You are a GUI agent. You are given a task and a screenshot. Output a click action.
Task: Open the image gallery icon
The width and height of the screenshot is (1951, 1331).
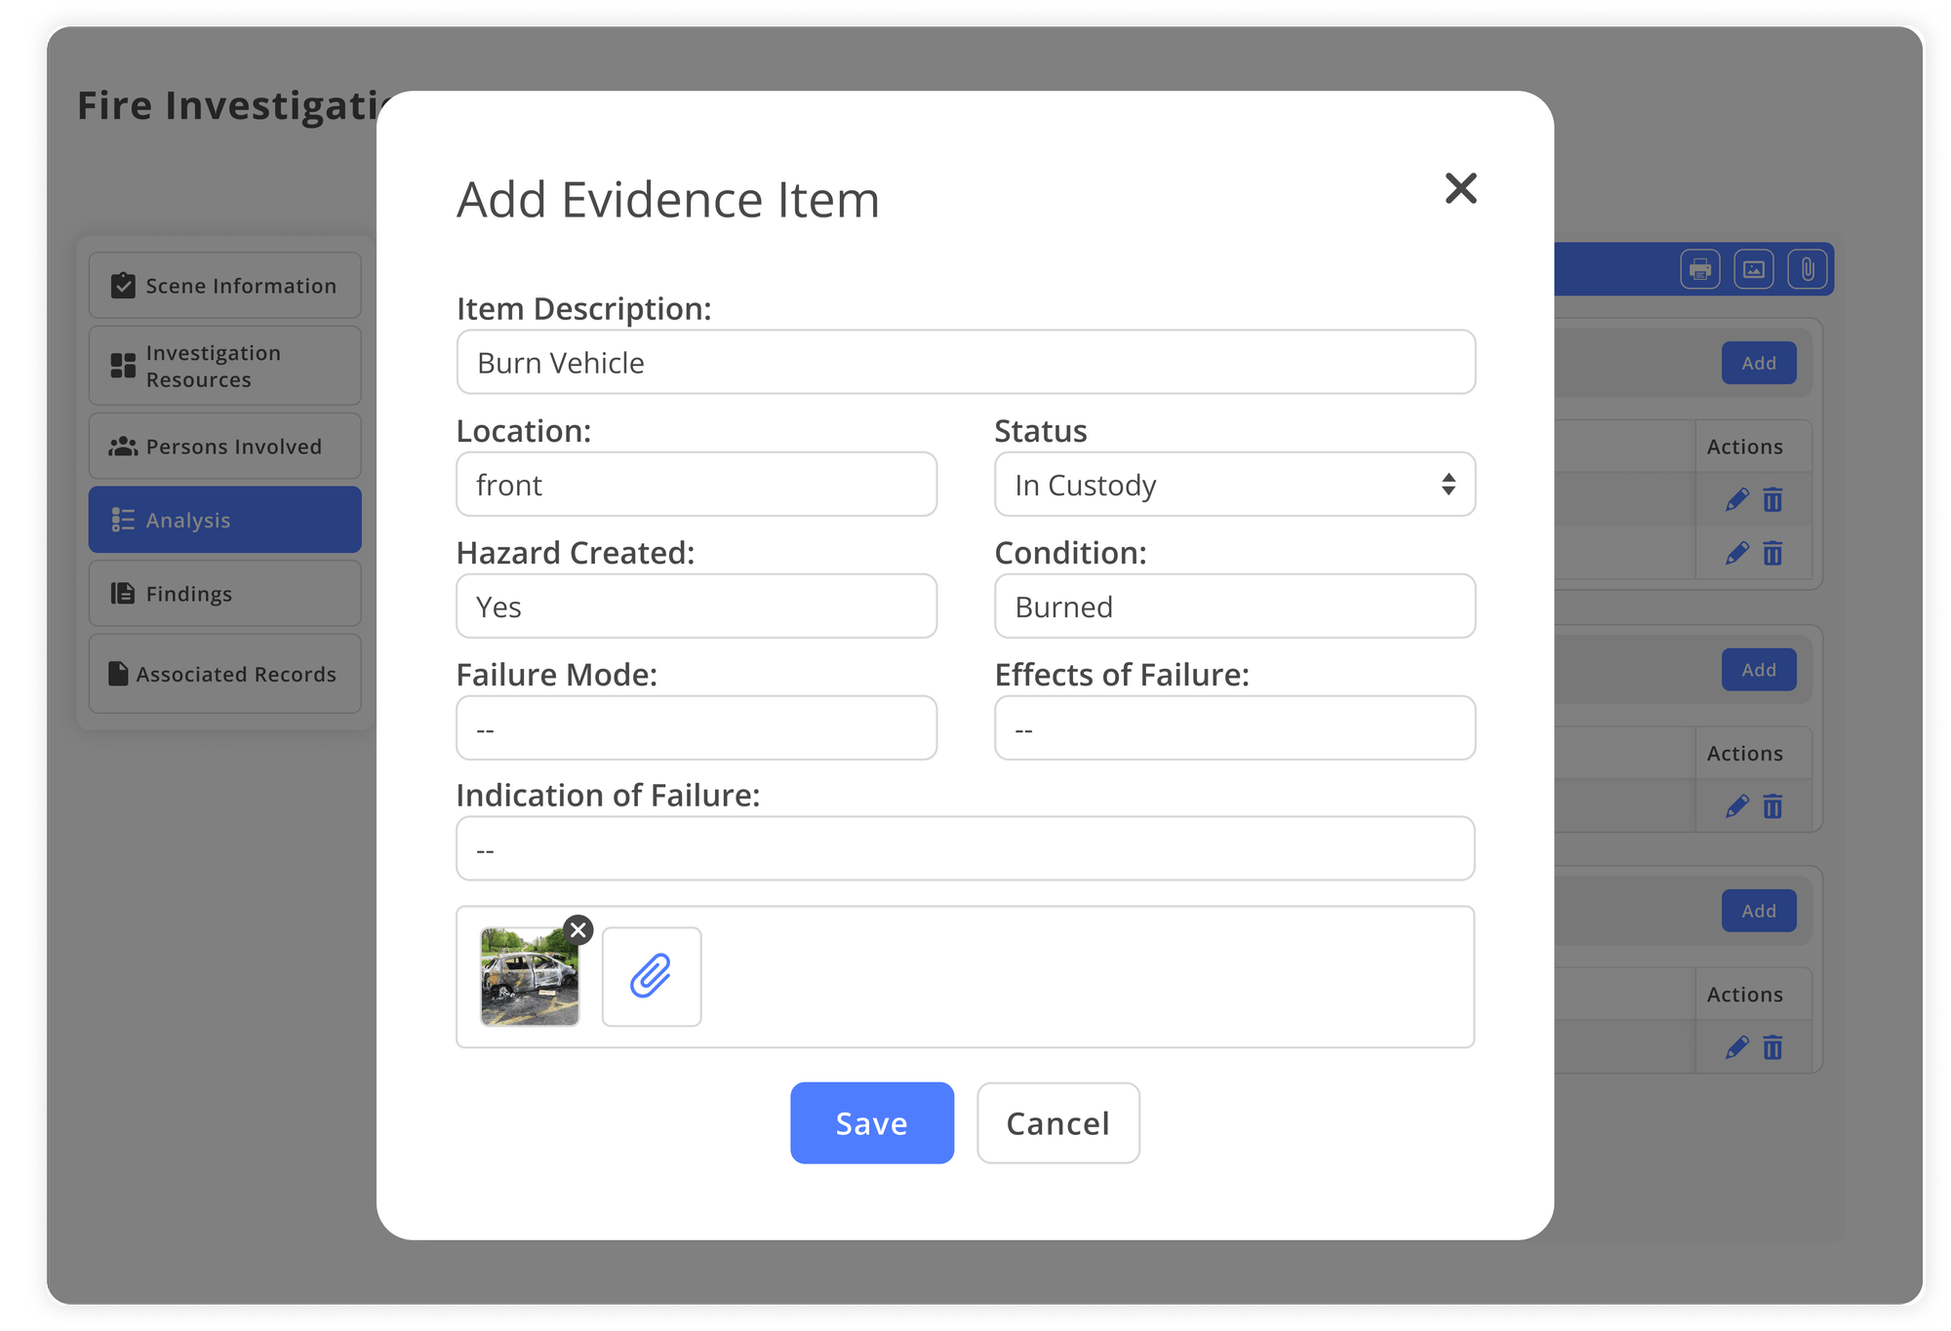[x=1754, y=270]
